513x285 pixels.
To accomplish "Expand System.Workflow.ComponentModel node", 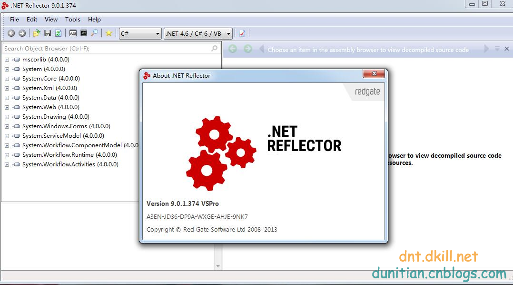I will click(x=7, y=145).
